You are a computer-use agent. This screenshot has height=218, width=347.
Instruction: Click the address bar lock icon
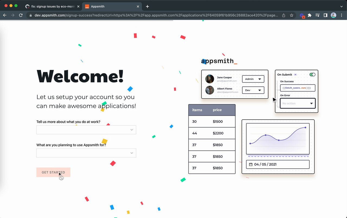click(31, 15)
